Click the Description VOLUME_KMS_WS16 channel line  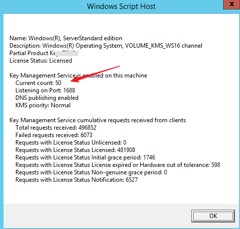pos(106,46)
